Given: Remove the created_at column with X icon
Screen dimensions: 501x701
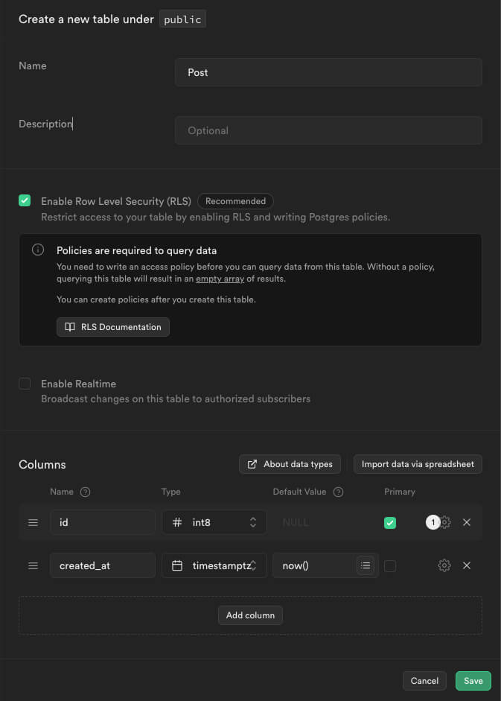Looking at the screenshot, I should pos(467,566).
